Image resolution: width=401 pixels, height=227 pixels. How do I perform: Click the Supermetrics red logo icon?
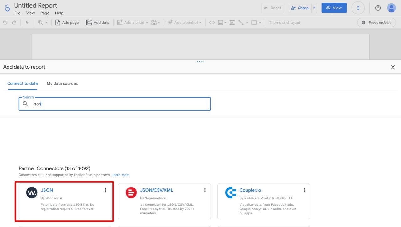[x=131, y=193]
